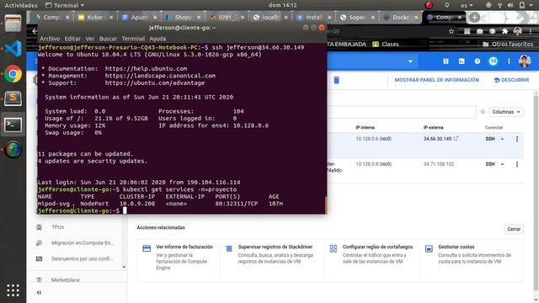The image size is (539, 303).
Task: Switch to the Install browser tab
Action: pos(314,17)
